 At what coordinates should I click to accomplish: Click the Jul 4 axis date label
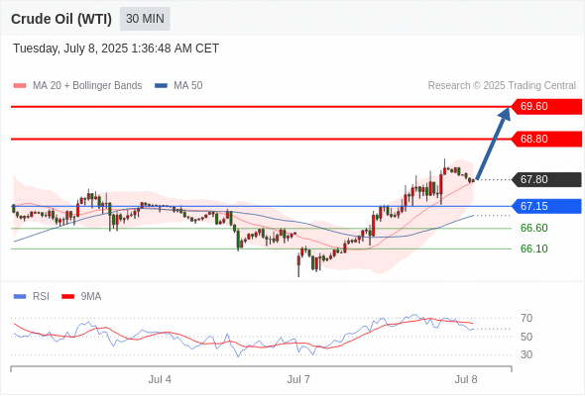point(160,379)
